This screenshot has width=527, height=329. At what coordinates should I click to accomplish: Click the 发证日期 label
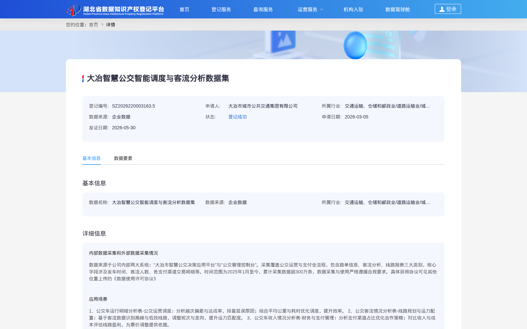coord(99,128)
